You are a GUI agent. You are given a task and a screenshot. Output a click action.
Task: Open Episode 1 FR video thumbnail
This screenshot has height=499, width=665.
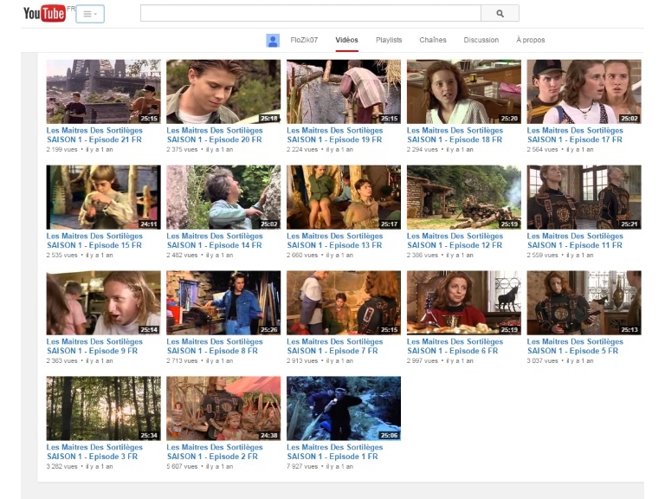[x=344, y=409]
